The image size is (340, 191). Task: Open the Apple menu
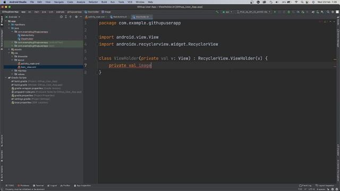4,2
